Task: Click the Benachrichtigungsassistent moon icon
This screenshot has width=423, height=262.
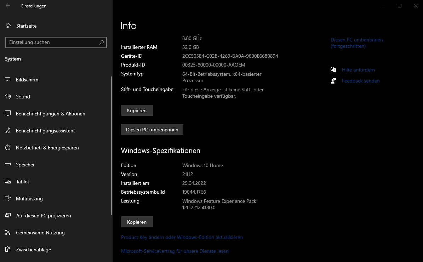Action: 8,131
